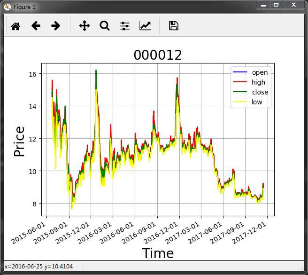Select the Zoom to rectangle tool
Viewport: 308px width, 275px height.
(105, 26)
